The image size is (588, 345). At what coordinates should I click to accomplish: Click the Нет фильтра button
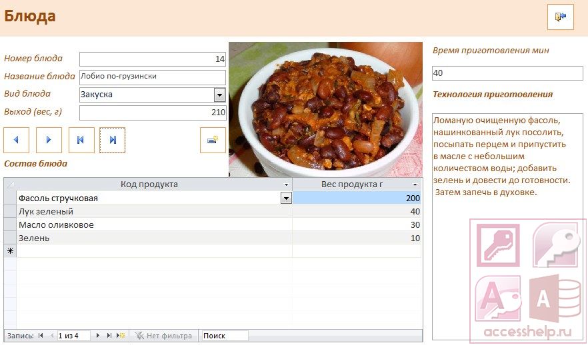click(x=164, y=336)
